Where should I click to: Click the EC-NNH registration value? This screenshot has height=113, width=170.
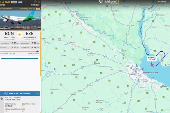[9, 106]
